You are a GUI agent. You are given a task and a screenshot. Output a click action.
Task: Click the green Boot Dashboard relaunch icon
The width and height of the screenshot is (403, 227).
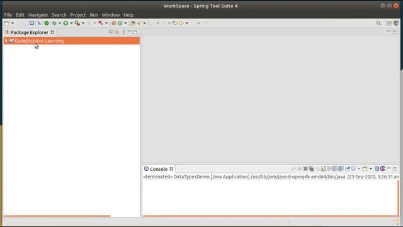pos(47,23)
